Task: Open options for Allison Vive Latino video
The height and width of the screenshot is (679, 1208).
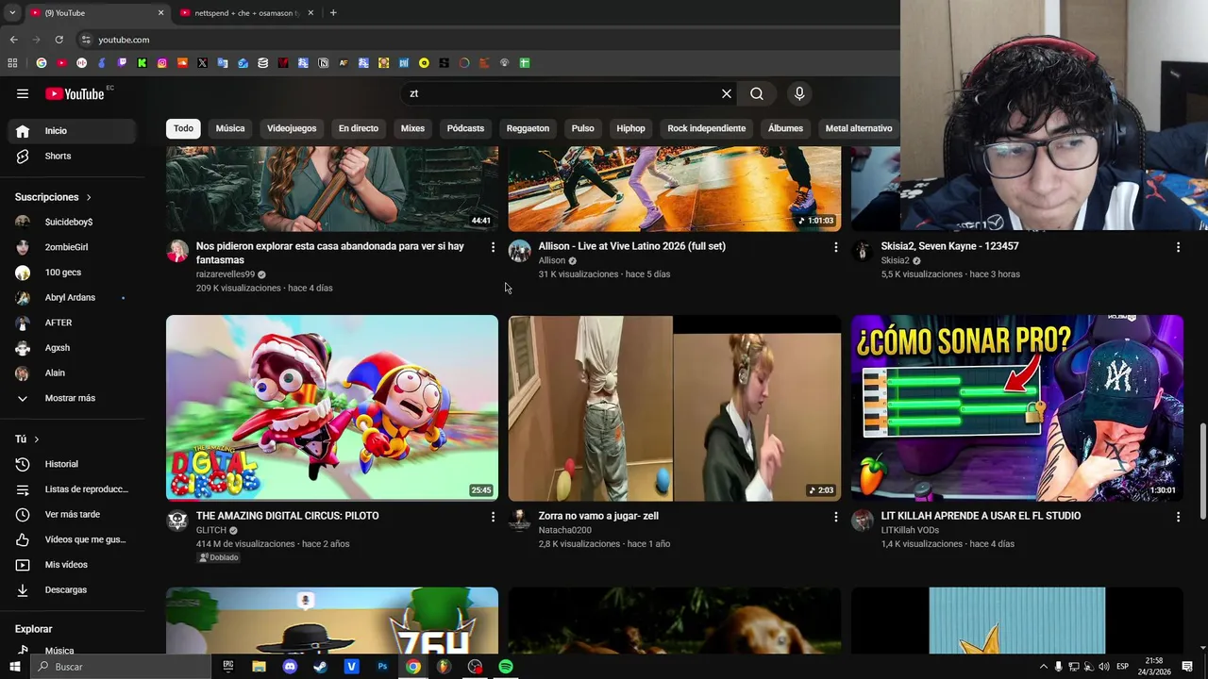Action: click(835, 247)
